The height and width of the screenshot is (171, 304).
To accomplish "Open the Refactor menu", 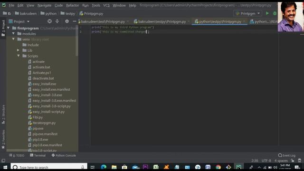I will coord(72,5).
